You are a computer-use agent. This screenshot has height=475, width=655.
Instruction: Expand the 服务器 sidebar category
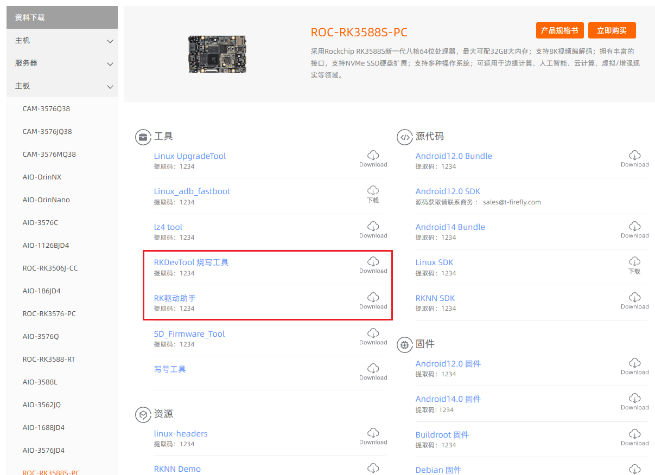pyautogui.click(x=62, y=63)
